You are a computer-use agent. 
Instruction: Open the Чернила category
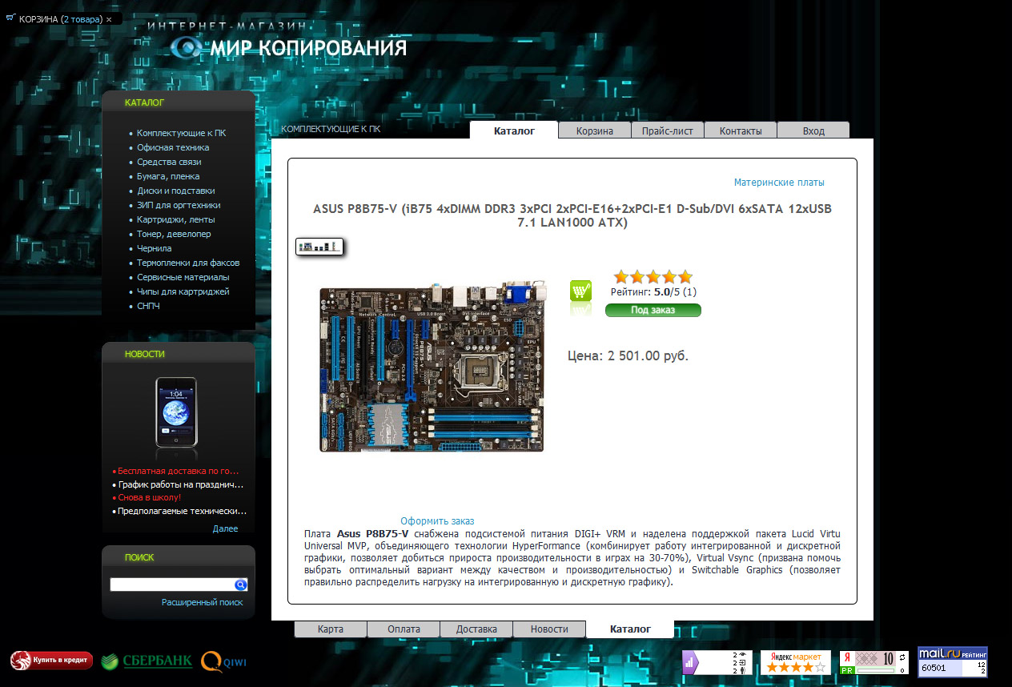(x=155, y=248)
